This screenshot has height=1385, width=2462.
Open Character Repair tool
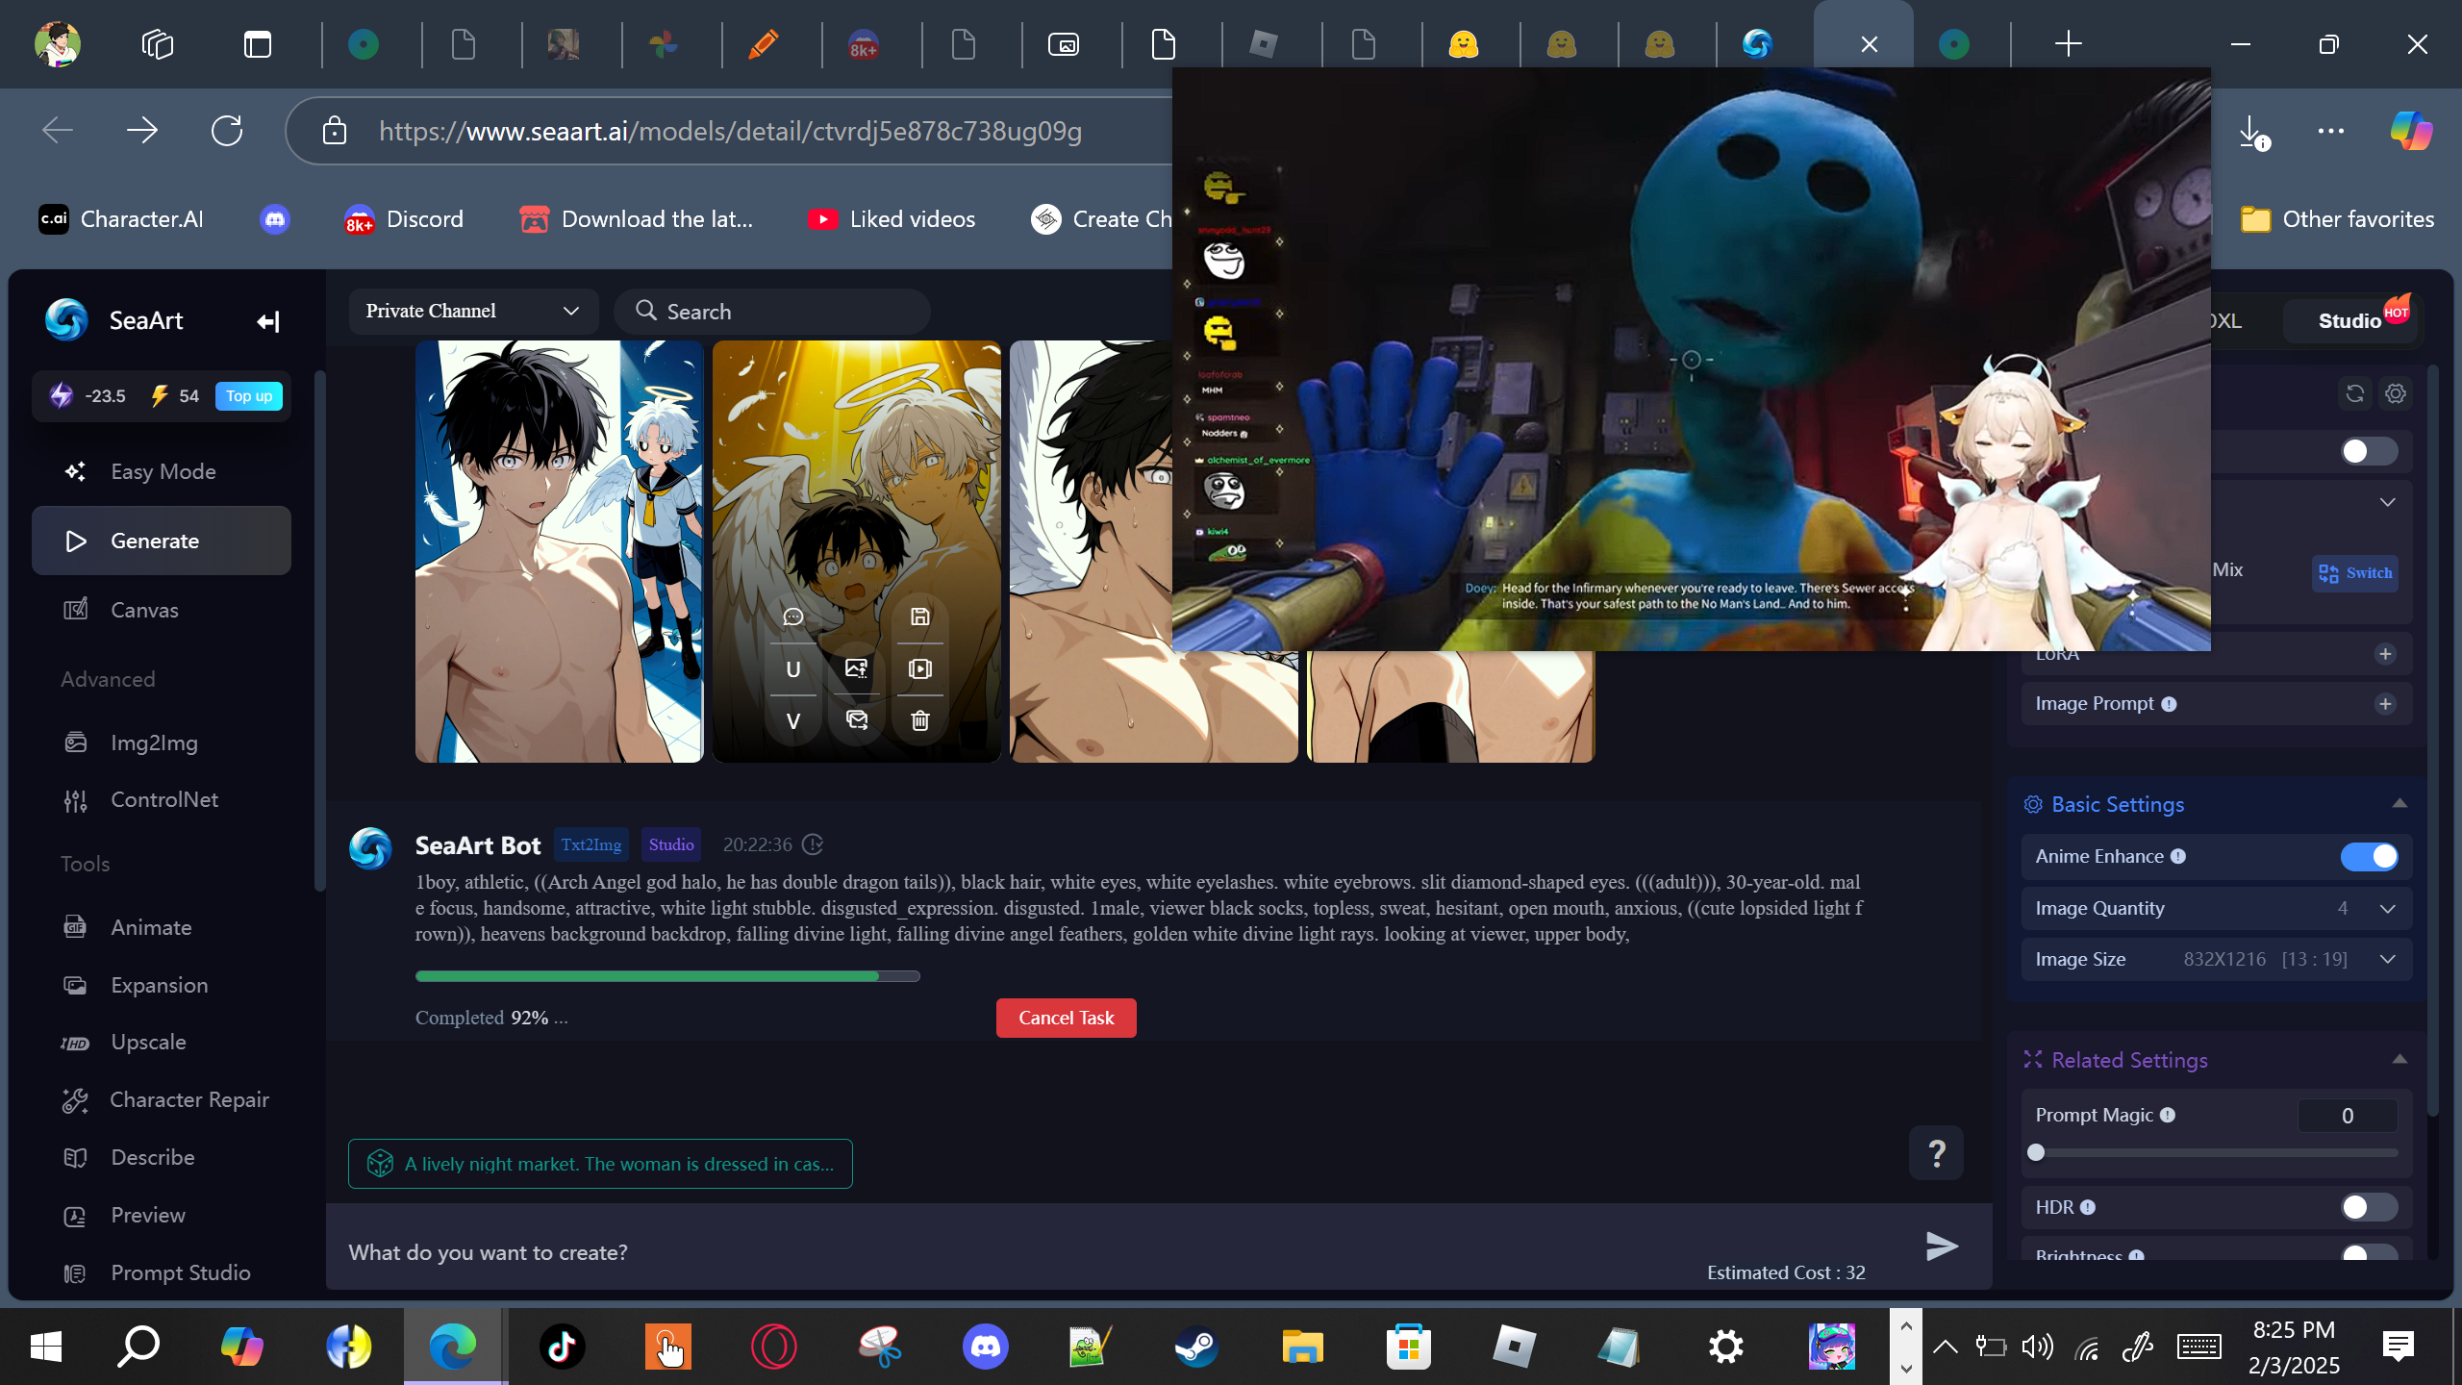(x=162, y=1099)
